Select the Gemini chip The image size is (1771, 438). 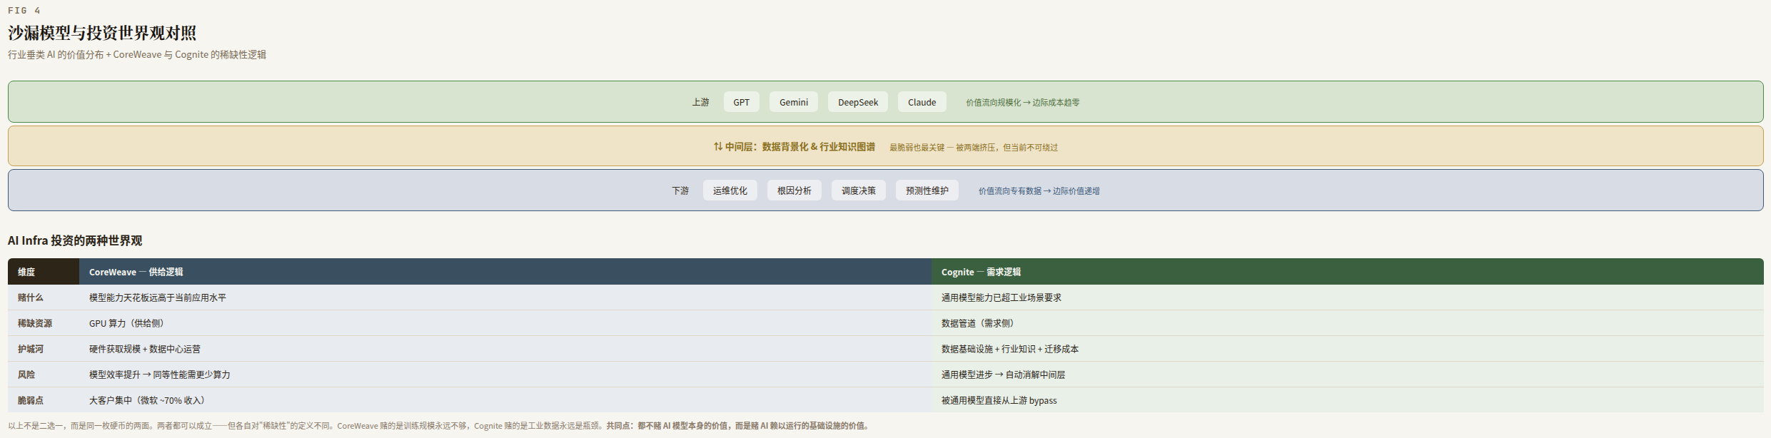[x=794, y=102]
